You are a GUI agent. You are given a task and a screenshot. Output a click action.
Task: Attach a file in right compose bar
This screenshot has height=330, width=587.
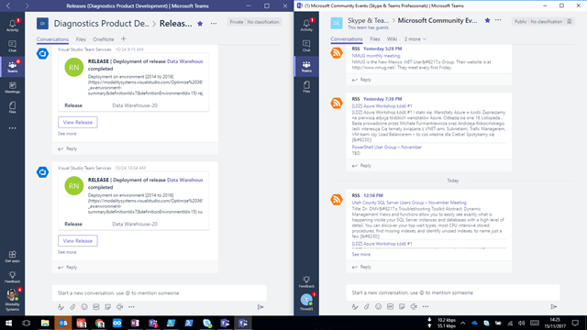[x=367, y=306]
